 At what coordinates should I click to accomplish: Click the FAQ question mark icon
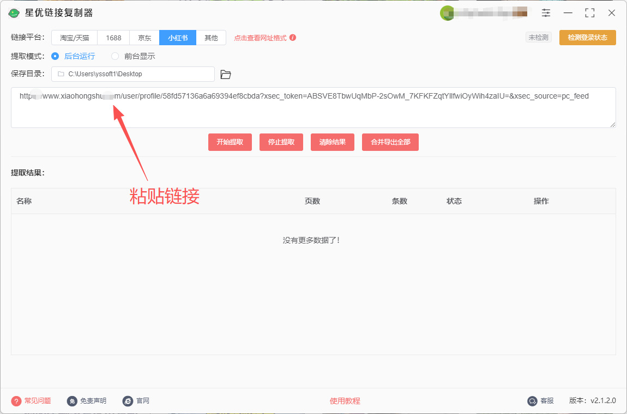[x=16, y=401]
